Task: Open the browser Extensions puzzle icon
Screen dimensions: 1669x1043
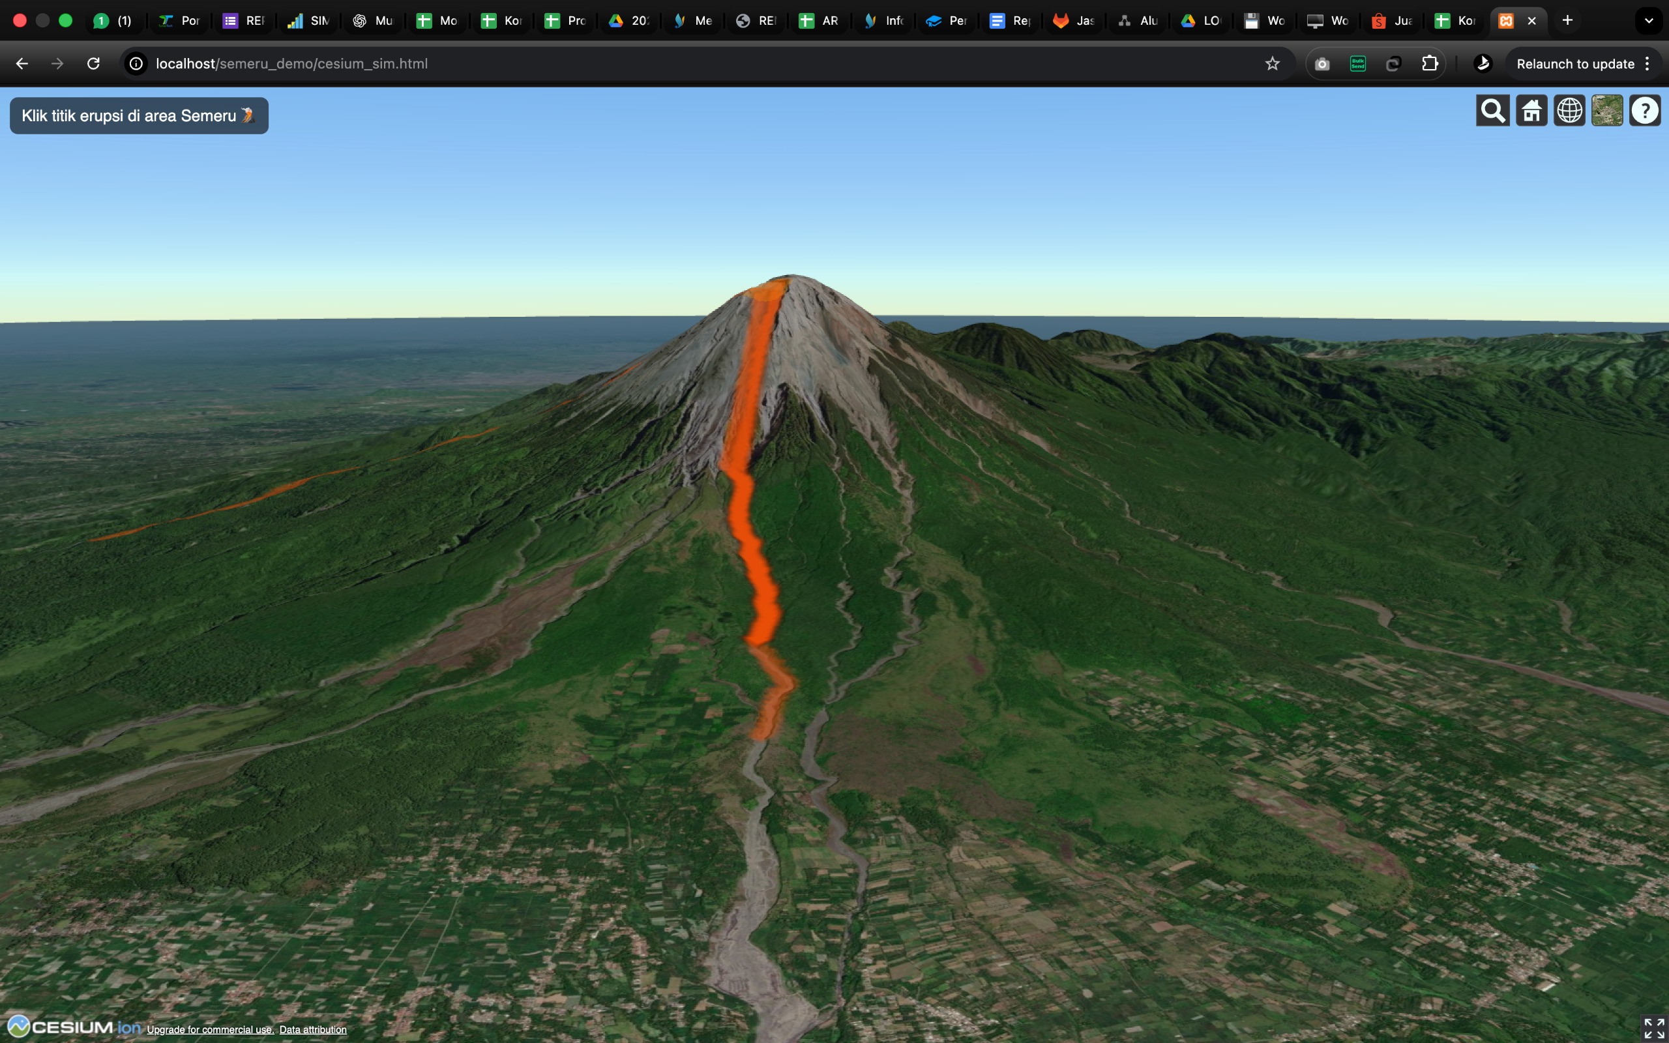Action: [x=1430, y=63]
